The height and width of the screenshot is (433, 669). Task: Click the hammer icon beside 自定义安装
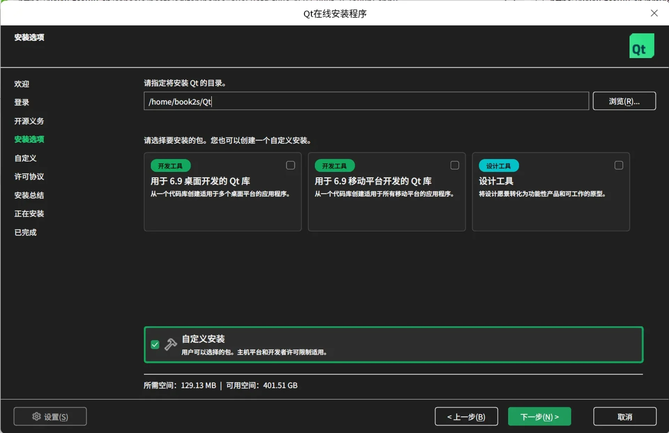coord(170,344)
